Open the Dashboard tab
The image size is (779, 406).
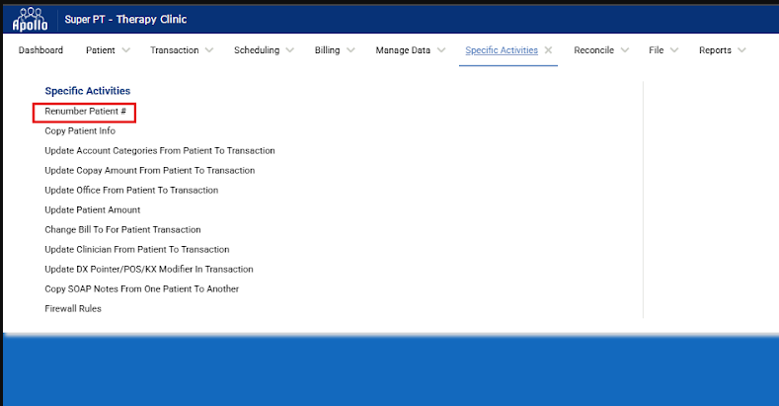[x=40, y=50]
